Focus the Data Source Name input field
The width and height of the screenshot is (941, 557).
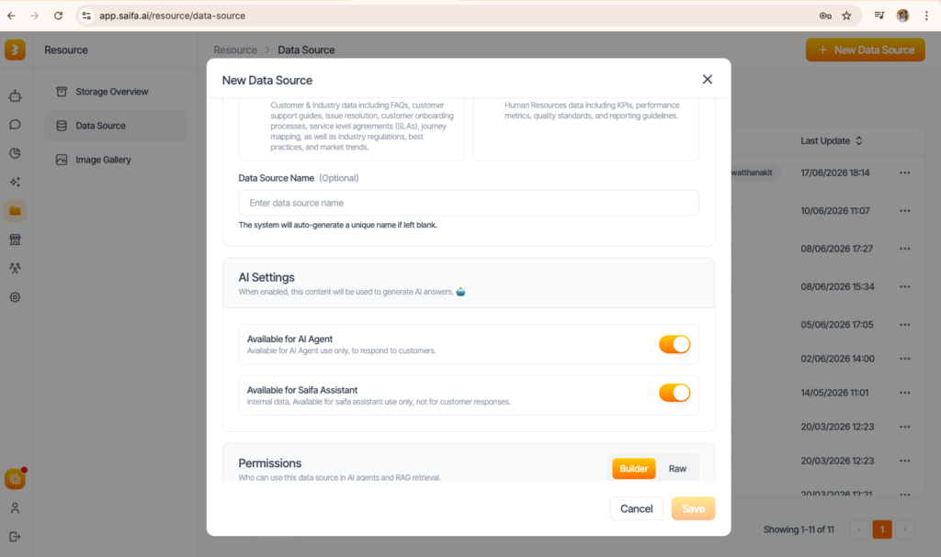[x=469, y=203]
